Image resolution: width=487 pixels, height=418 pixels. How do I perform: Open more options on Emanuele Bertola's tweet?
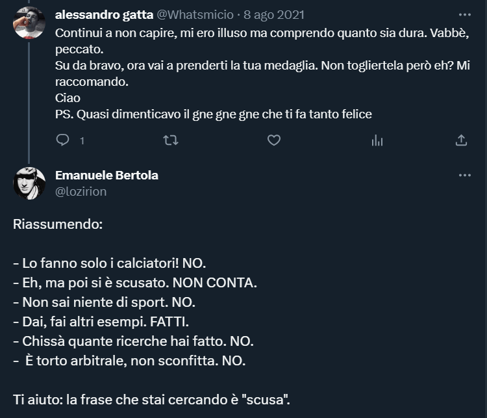[465, 176]
